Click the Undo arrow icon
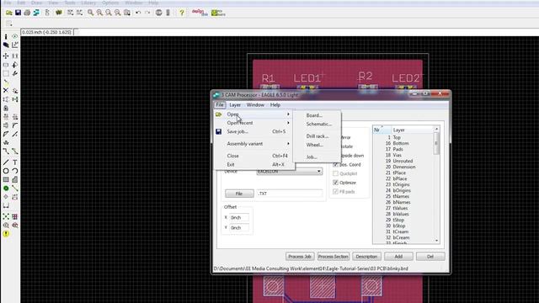Viewport: 539px width, 303px height. click(x=138, y=13)
